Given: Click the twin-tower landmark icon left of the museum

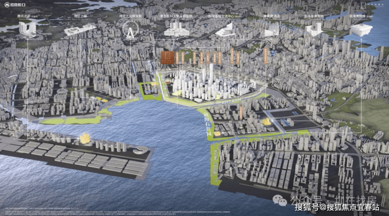Looking at the screenshot, I should pyautogui.click(x=314, y=30).
